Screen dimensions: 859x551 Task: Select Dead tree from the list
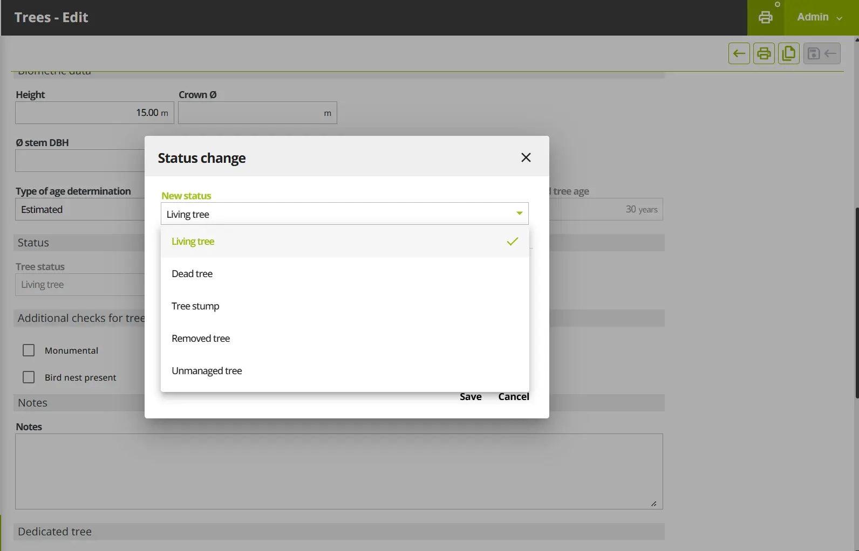pyautogui.click(x=345, y=274)
